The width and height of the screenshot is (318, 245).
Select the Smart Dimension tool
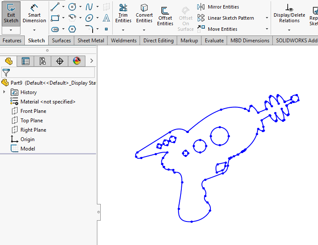(34, 14)
